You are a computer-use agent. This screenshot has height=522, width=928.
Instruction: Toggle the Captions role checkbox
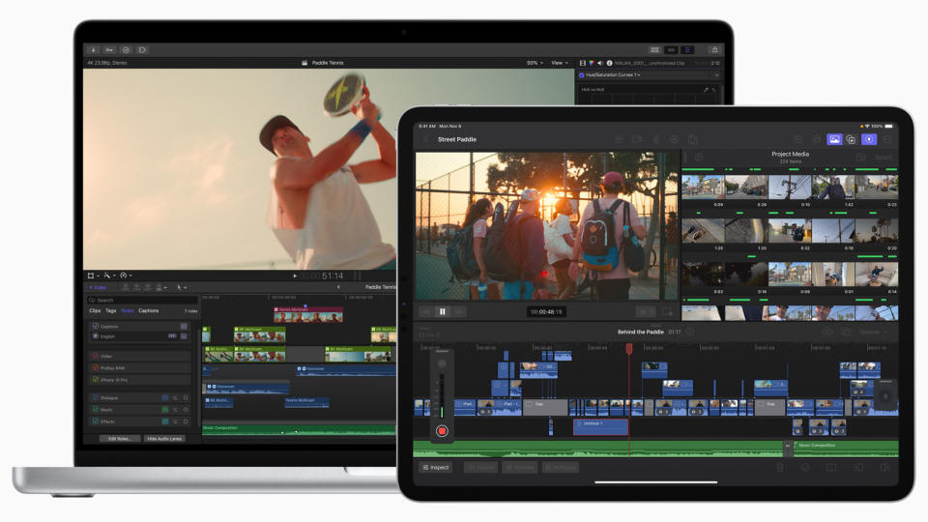[x=96, y=326]
